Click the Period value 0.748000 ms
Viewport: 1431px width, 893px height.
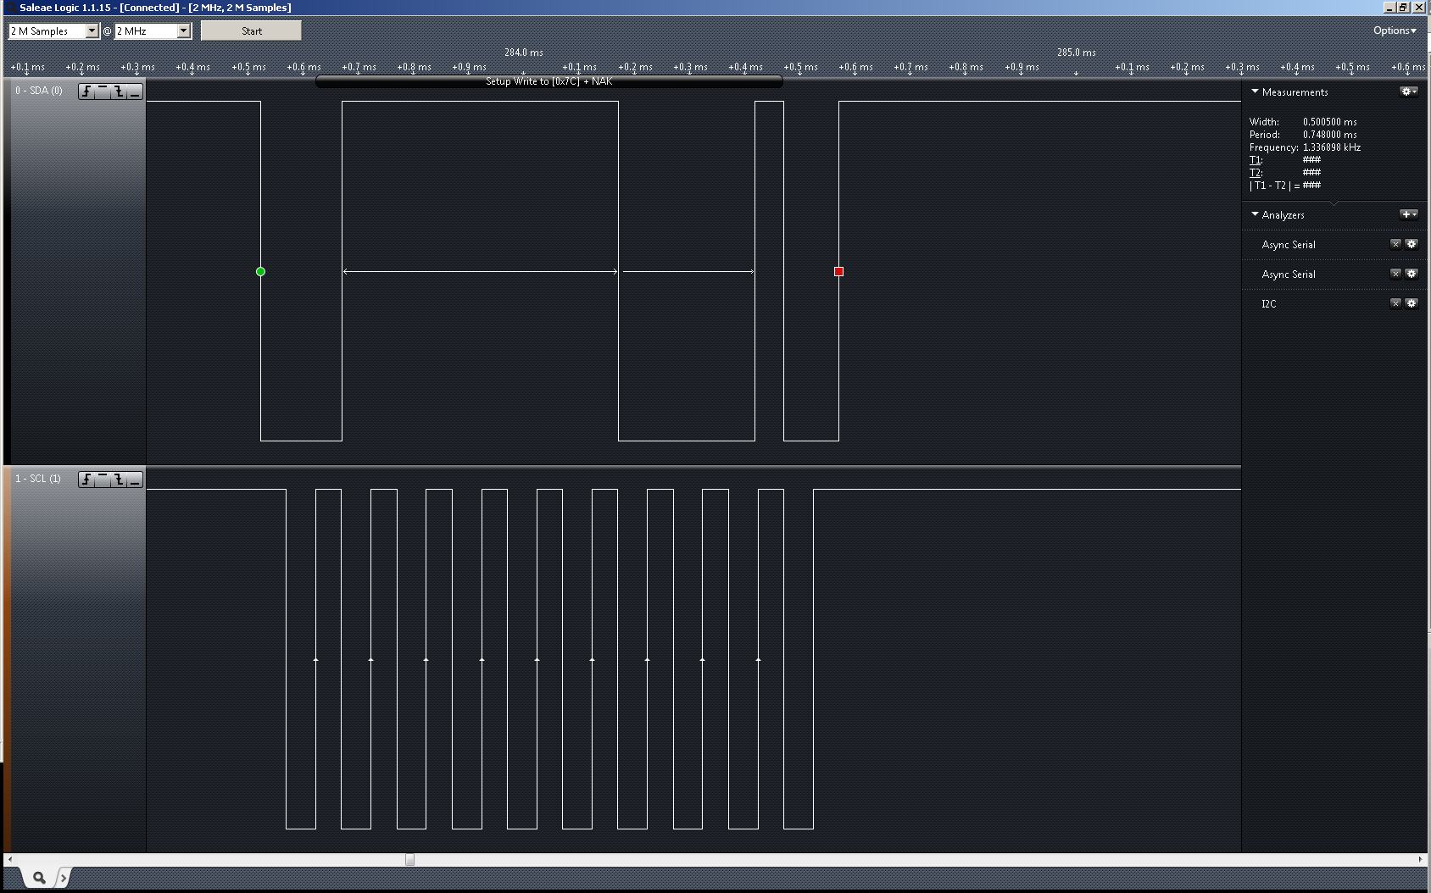1329,135
